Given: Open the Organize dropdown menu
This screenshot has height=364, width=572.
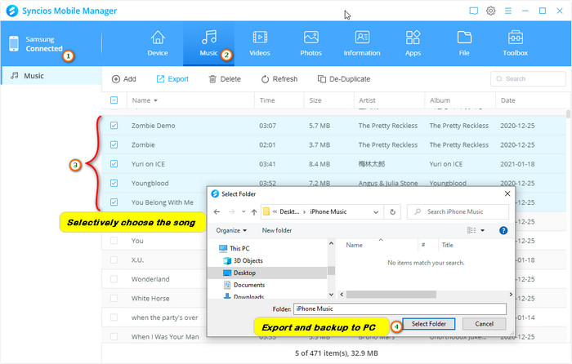Looking at the screenshot, I should click(231, 230).
